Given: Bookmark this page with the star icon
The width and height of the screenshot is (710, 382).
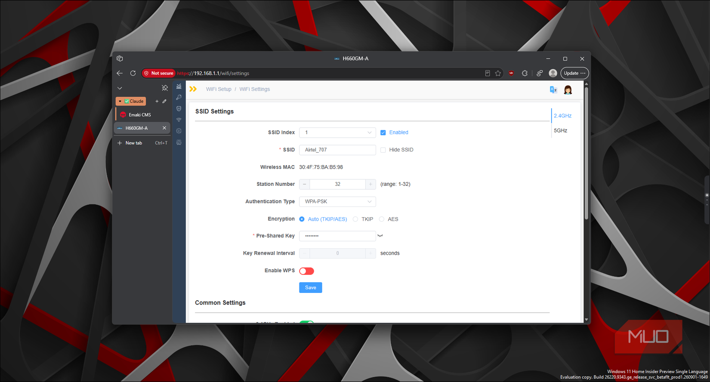Looking at the screenshot, I should tap(498, 73).
